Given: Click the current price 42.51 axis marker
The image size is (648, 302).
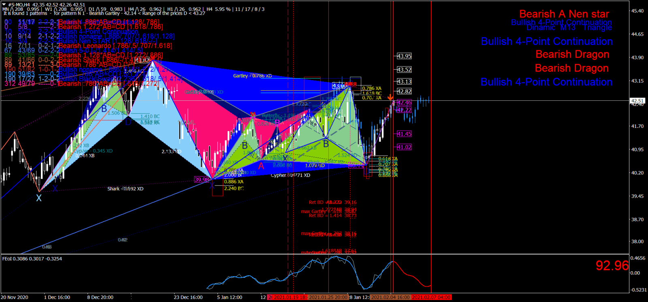Looking at the screenshot, I should point(637,101).
